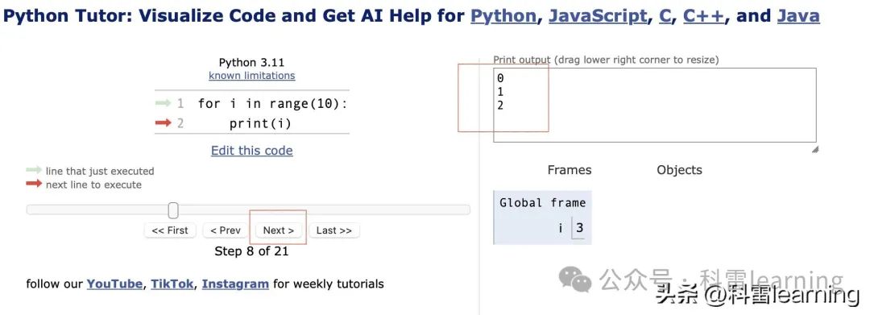This screenshot has height=315, width=870.
Task: Click the Global frame header
Action: [x=543, y=203]
